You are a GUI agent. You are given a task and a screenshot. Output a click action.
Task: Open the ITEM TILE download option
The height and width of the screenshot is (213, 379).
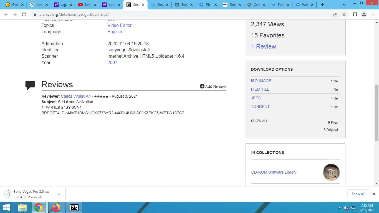(x=260, y=89)
